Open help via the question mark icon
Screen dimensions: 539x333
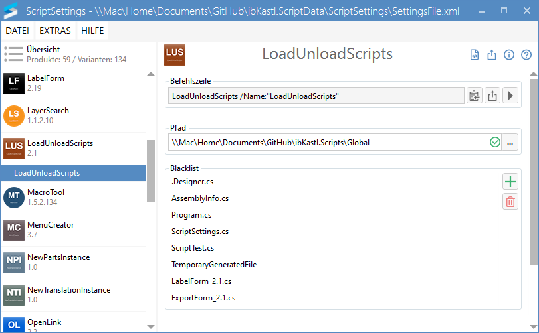[526, 55]
